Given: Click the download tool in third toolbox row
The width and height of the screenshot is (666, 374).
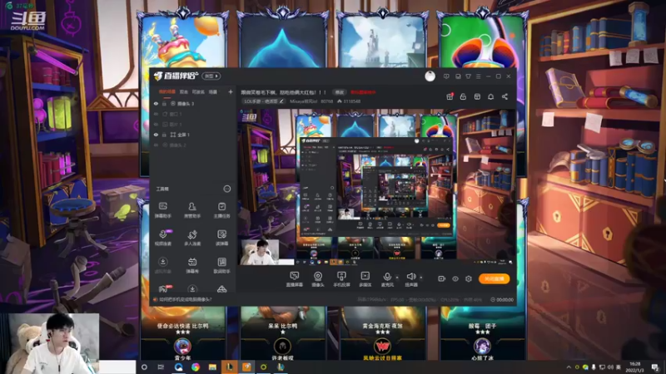Looking at the screenshot, I should point(162,265).
